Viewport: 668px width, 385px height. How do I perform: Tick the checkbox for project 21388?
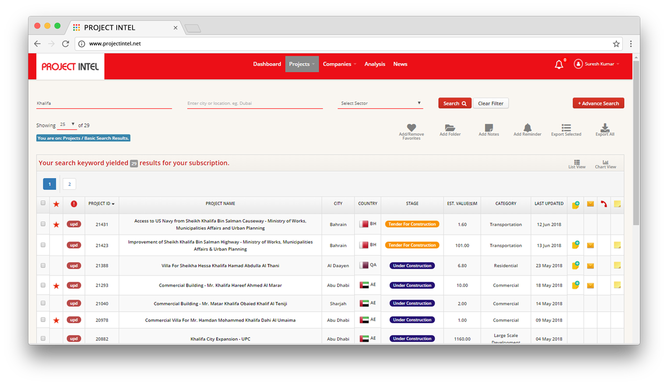43,265
